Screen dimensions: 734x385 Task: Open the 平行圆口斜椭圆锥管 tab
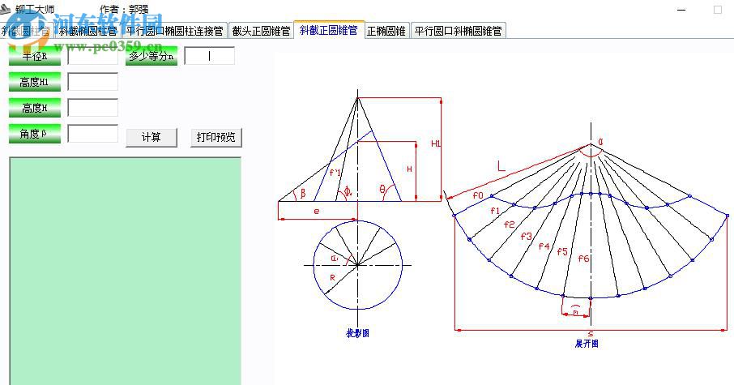[459, 31]
